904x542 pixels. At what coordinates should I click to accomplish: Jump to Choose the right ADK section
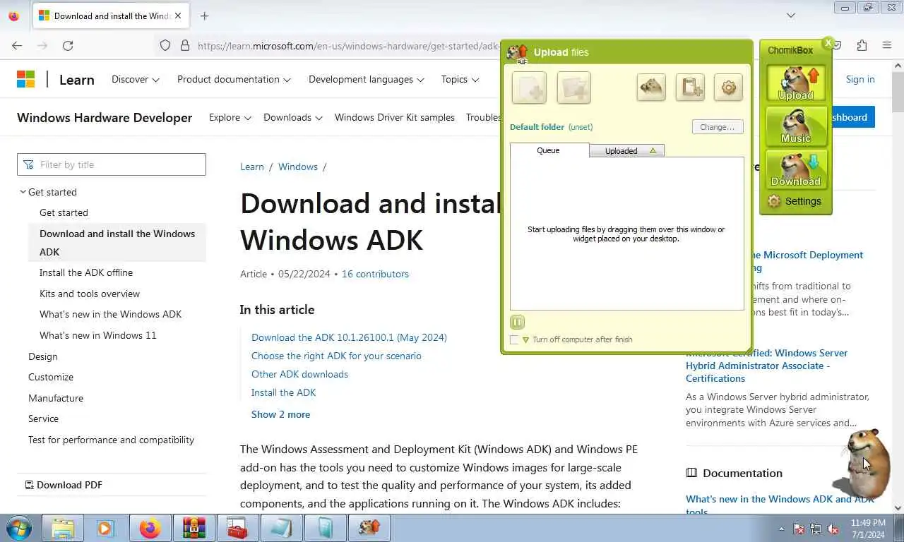point(336,356)
